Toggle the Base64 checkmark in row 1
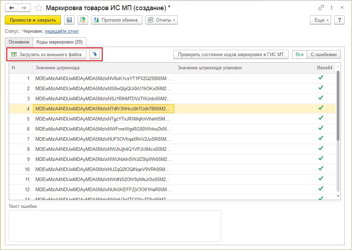Image resolution: width=352 pixels, height=250 pixels. tap(321, 78)
